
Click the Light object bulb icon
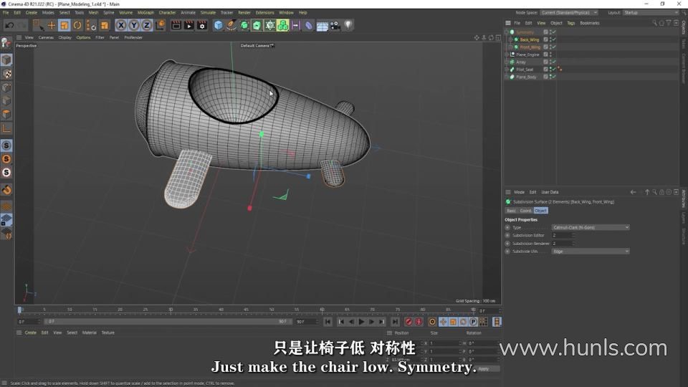coord(348,25)
